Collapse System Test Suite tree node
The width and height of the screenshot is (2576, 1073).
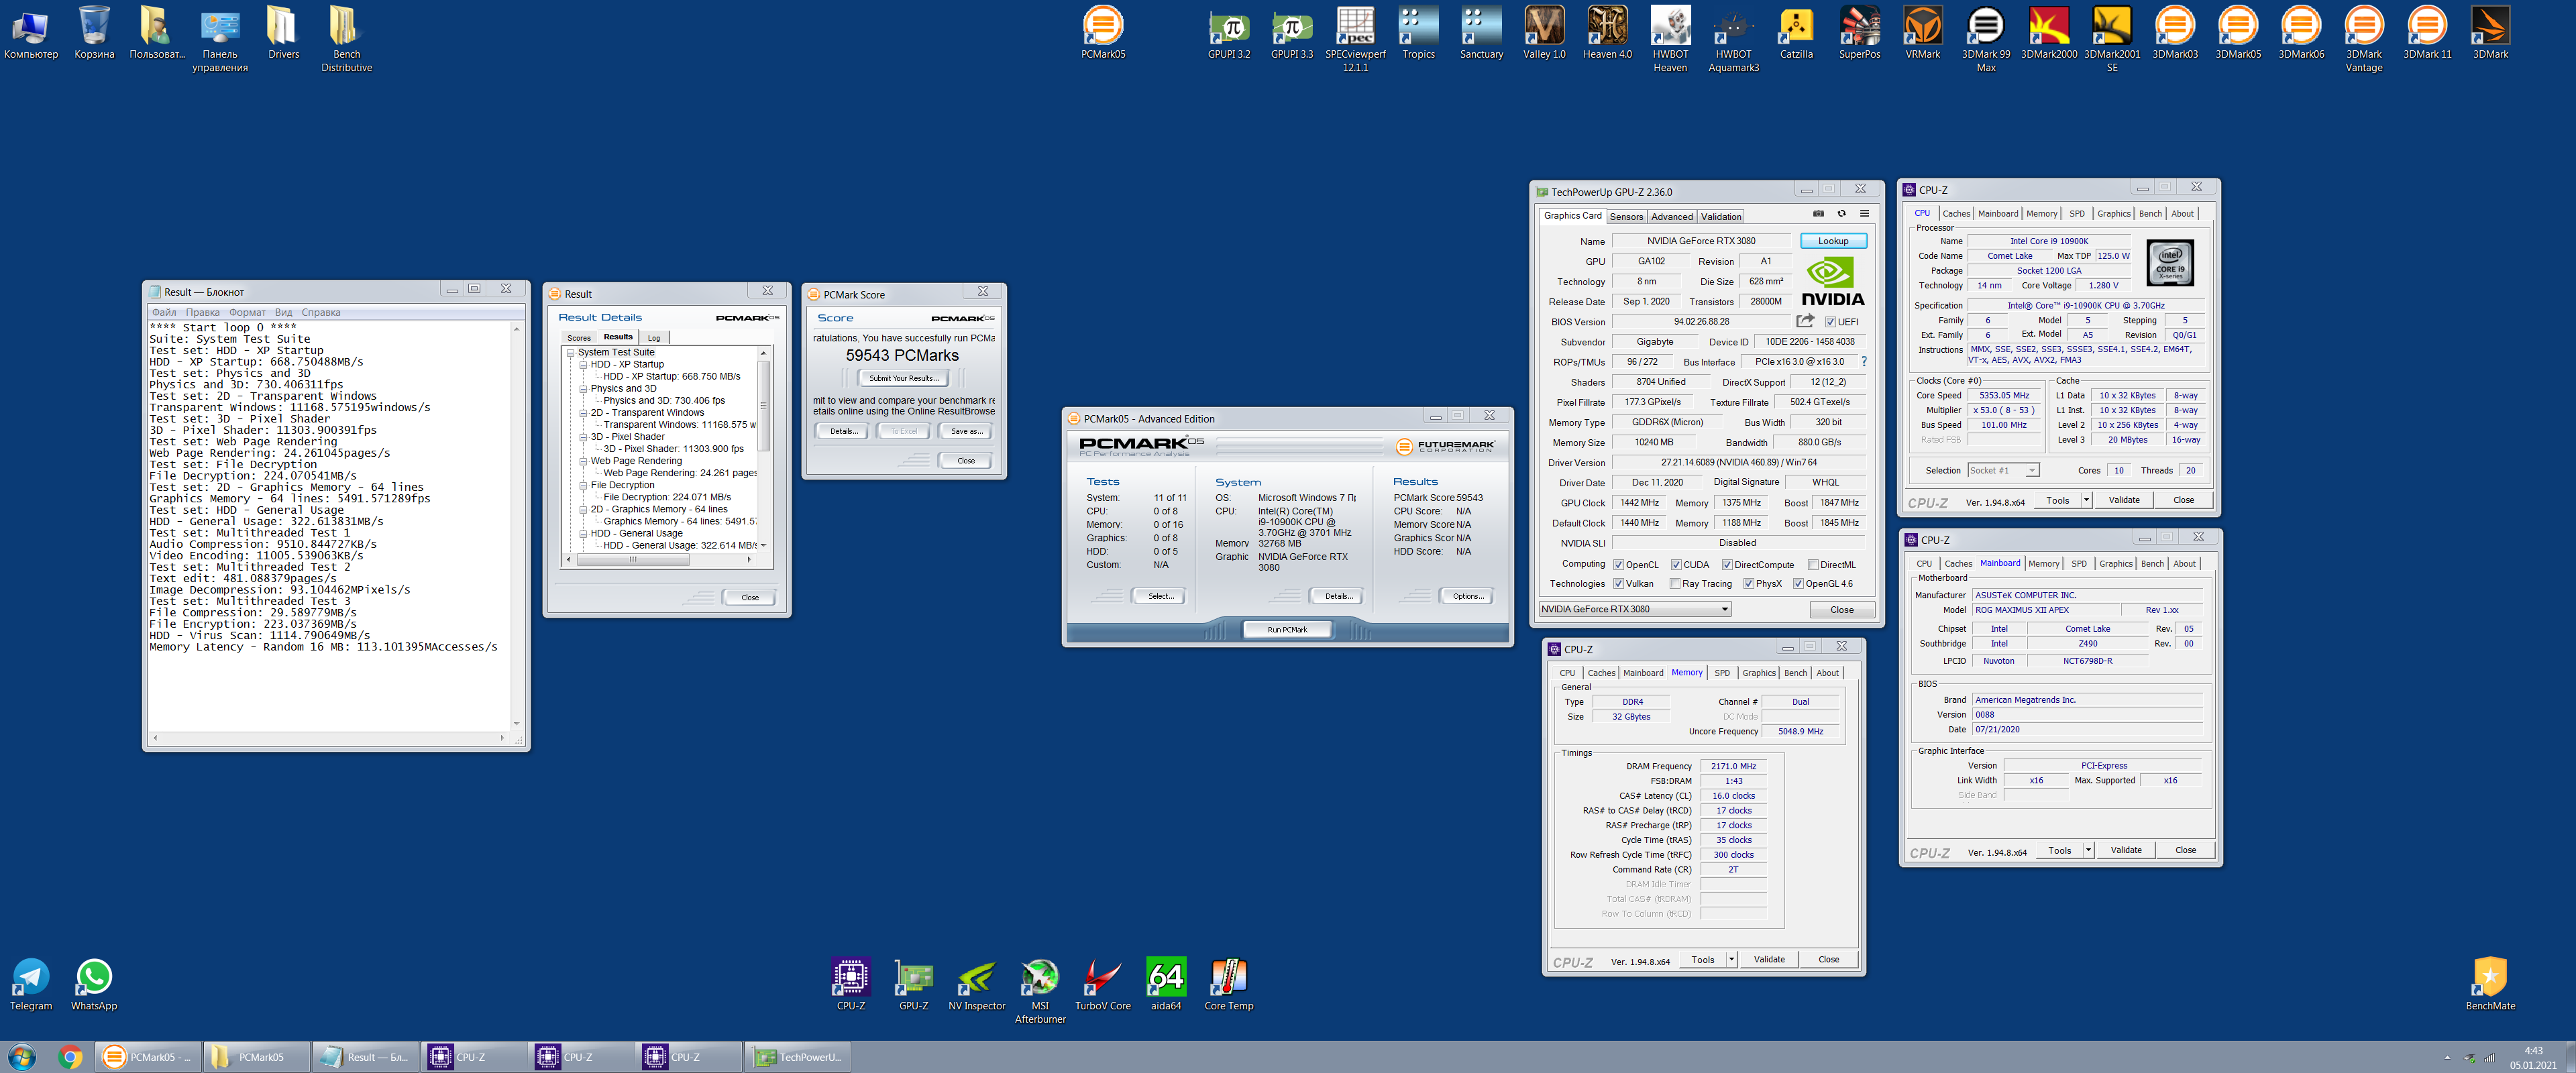pyautogui.click(x=571, y=352)
